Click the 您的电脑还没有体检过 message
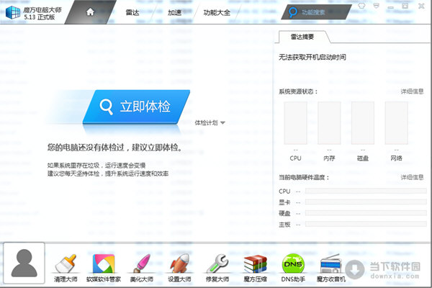This screenshot has width=432, height=288. click(114, 148)
